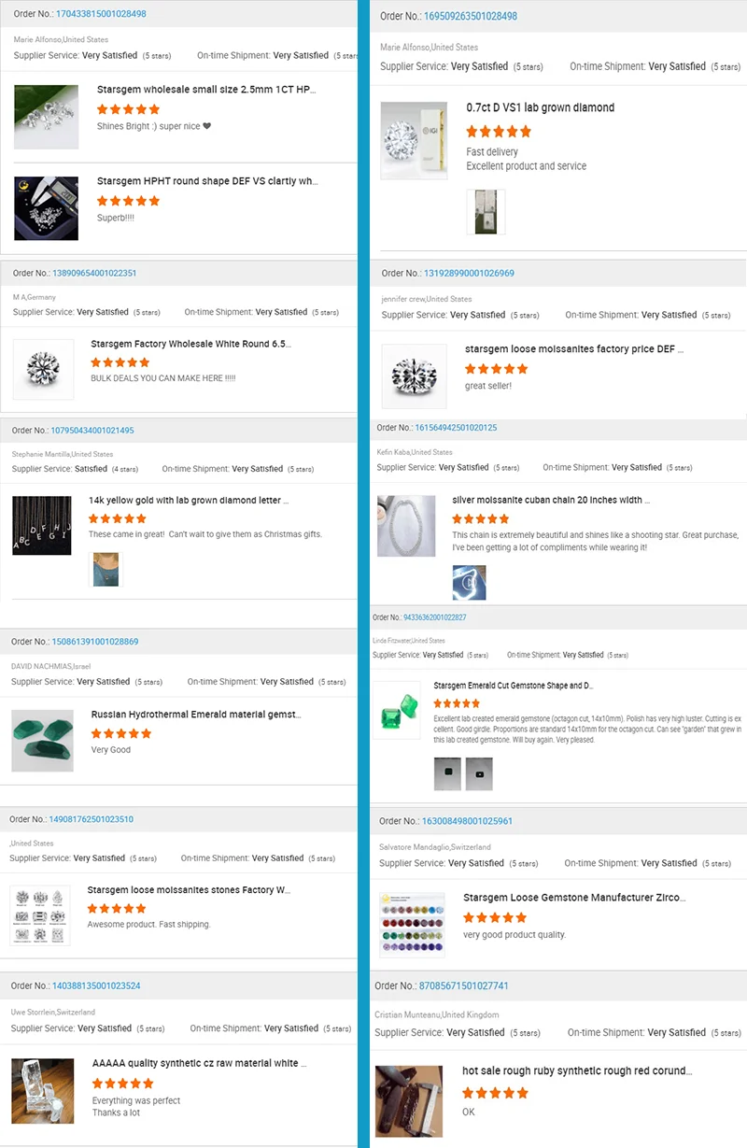
Task: Open order number 170433815001028498
Action: point(101,14)
